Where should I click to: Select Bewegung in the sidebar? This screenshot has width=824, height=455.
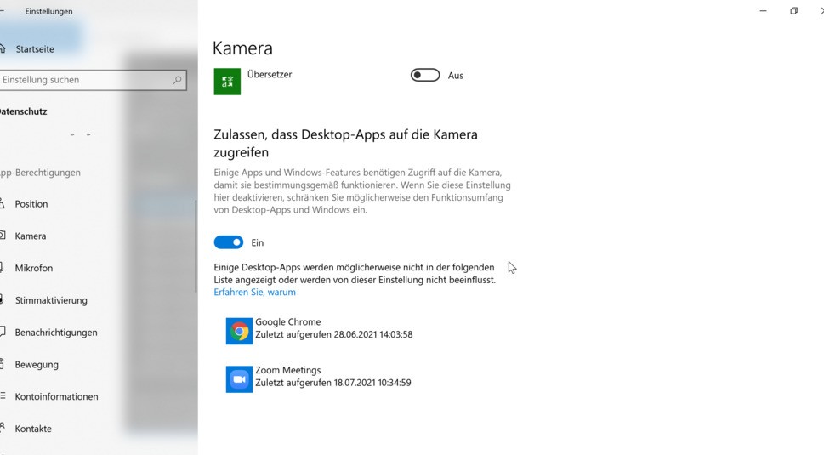click(37, 364)
